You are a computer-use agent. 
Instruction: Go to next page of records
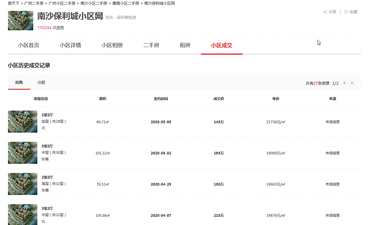coord(352,83)
